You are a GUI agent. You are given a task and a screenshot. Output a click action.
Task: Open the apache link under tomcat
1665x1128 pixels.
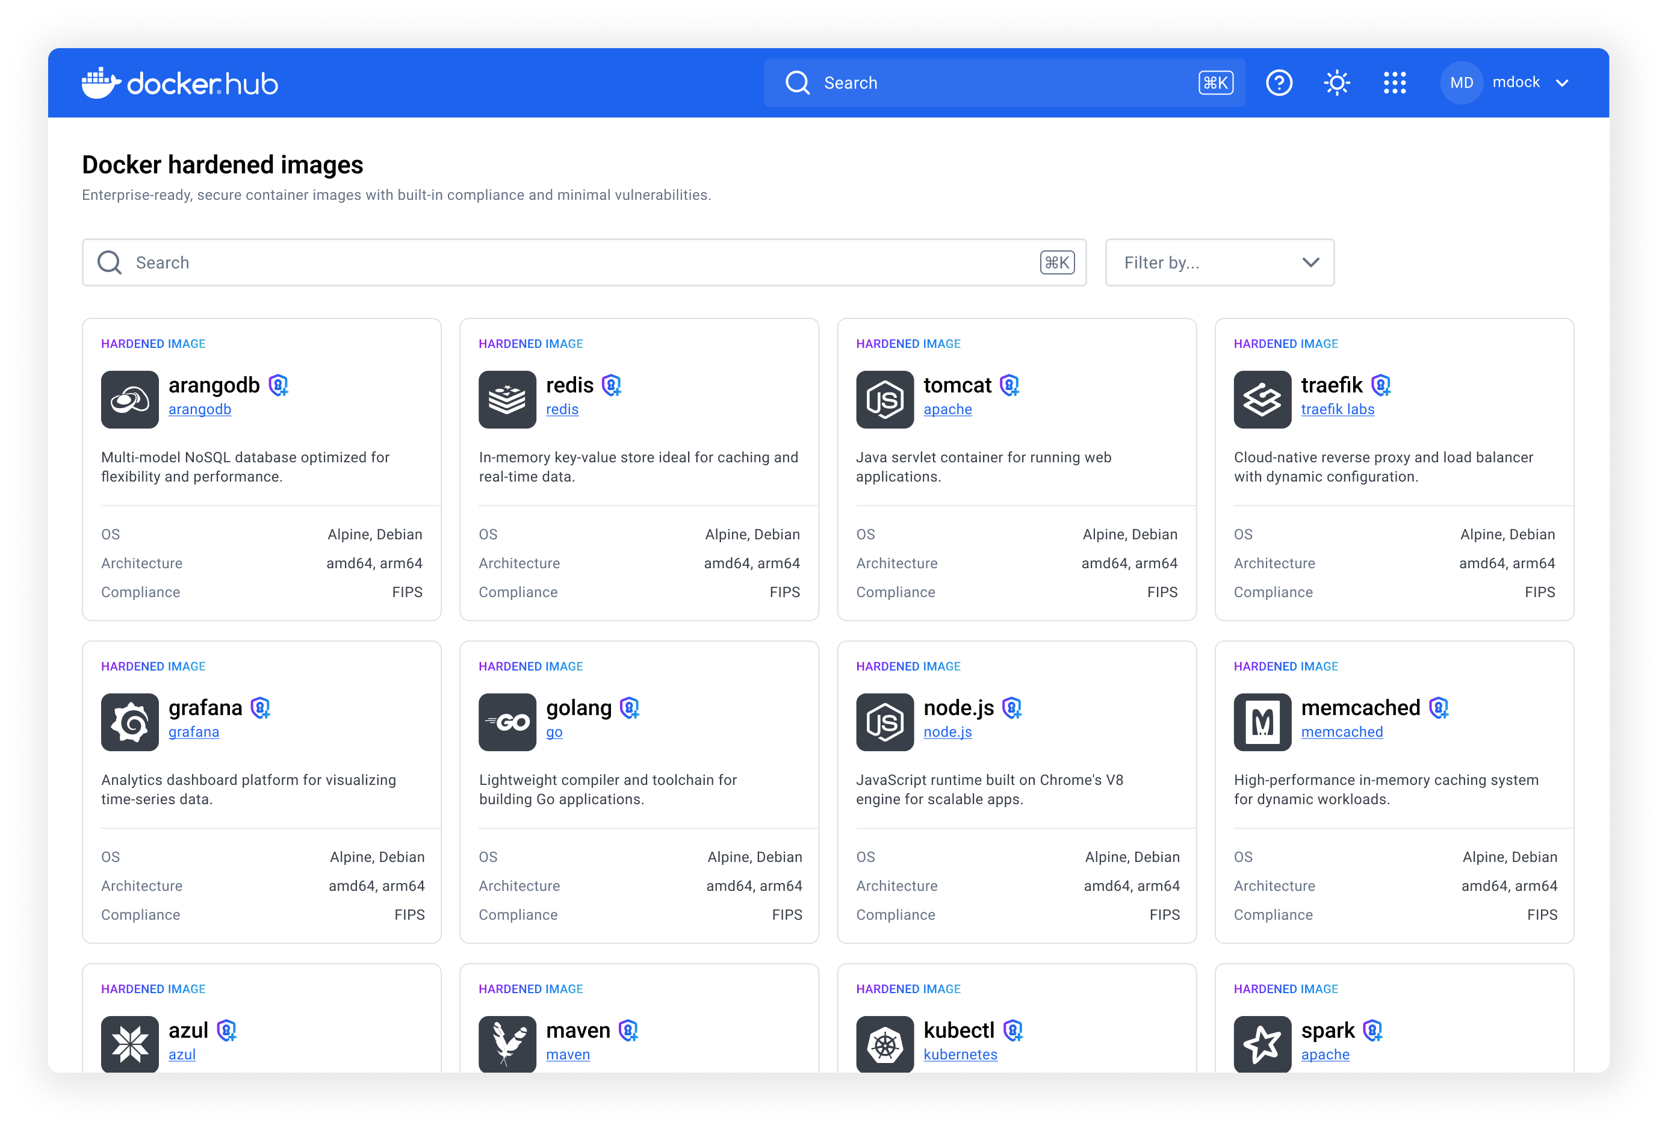pyautogui.click(x=948, y=410)
